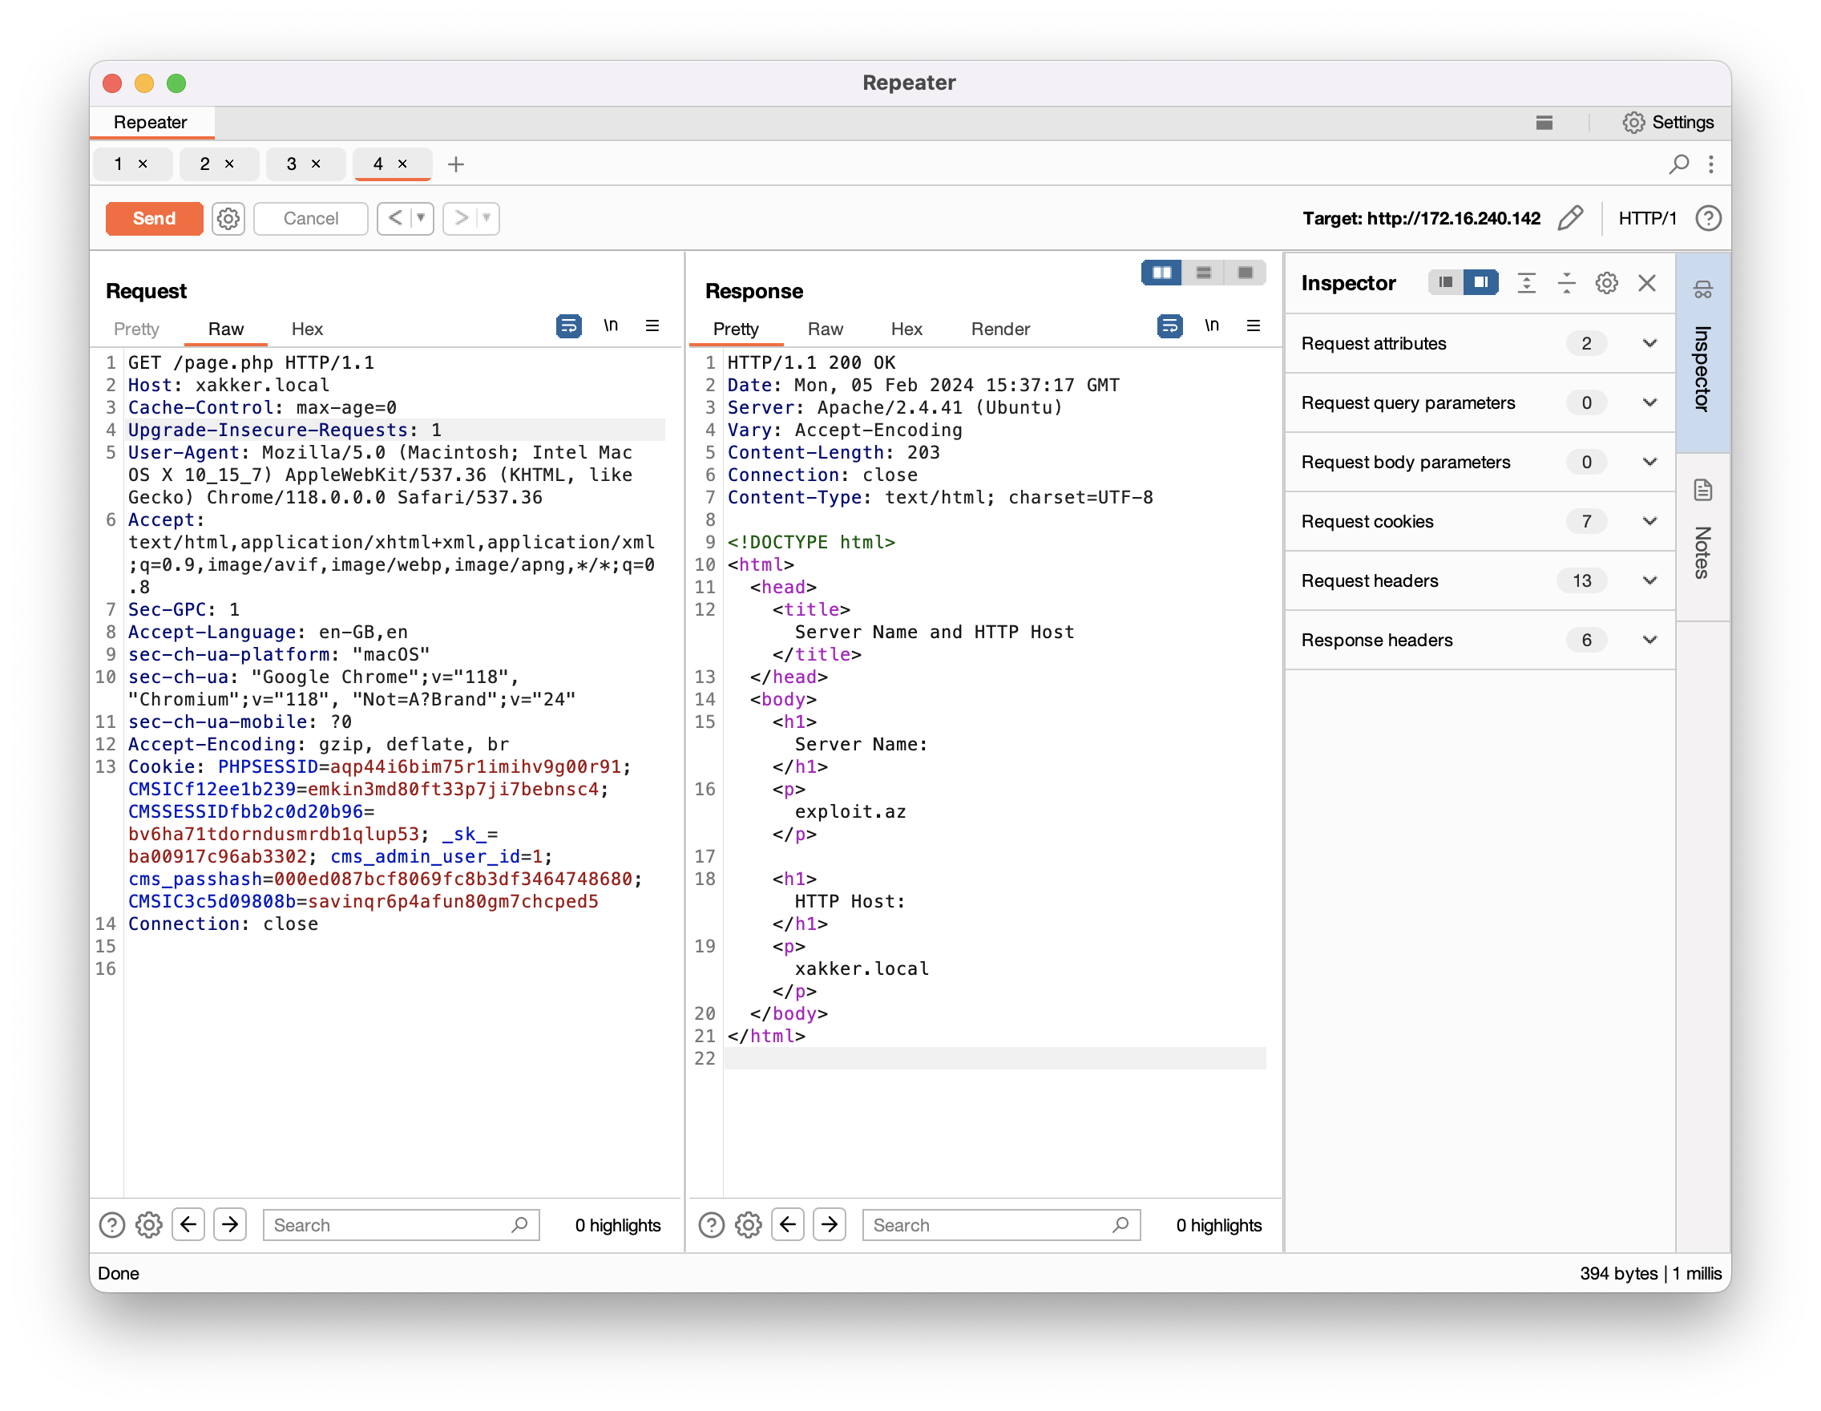Screen dimensions: 1821x1411
Task: Dock Inspector layout right option
Action: [1481, 283]
